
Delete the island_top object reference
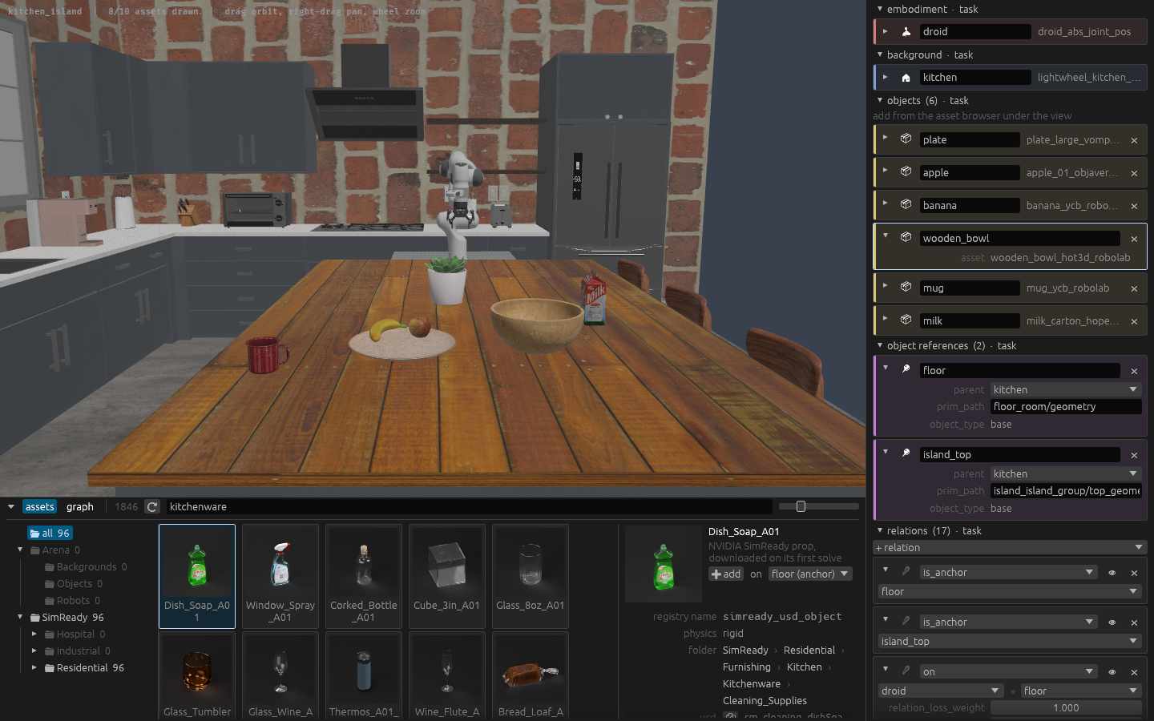click(x=1134, y=455)
